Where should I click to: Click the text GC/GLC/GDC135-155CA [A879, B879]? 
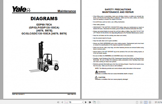(44, 34)
